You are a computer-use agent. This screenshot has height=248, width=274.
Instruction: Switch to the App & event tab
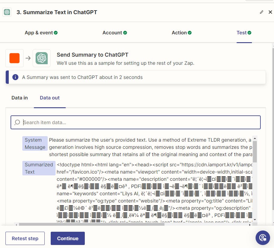point(41,33)
